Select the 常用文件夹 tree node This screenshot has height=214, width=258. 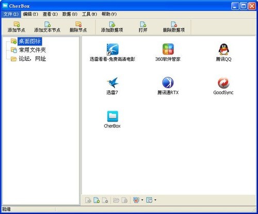pos(33,50)
